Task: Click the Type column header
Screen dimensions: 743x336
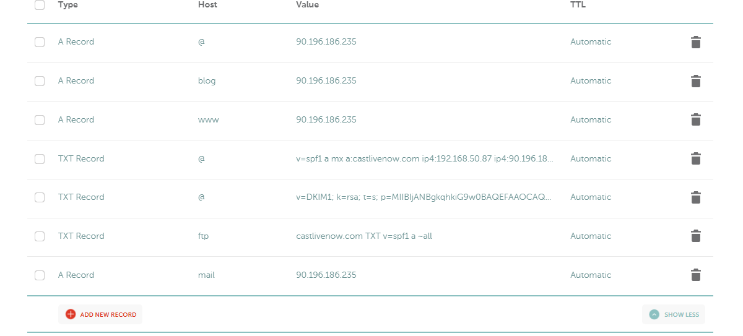Action: [x=68, y=5]
